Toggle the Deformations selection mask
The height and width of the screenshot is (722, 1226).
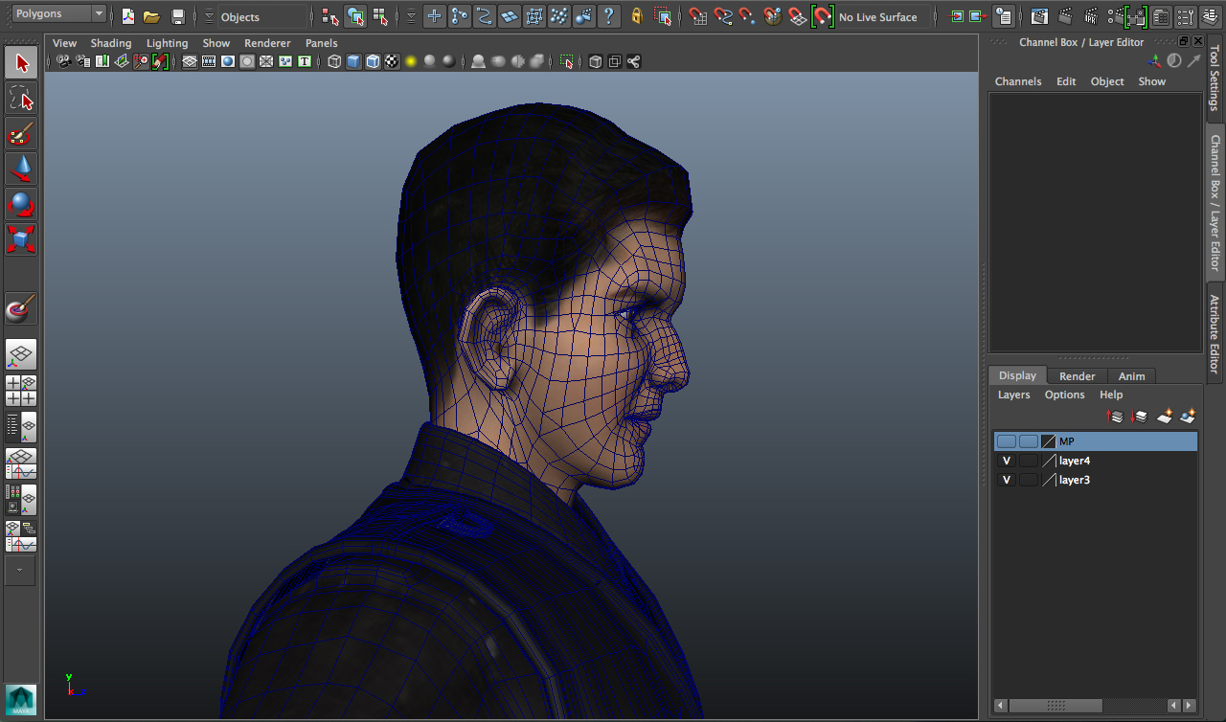[534, 16]
